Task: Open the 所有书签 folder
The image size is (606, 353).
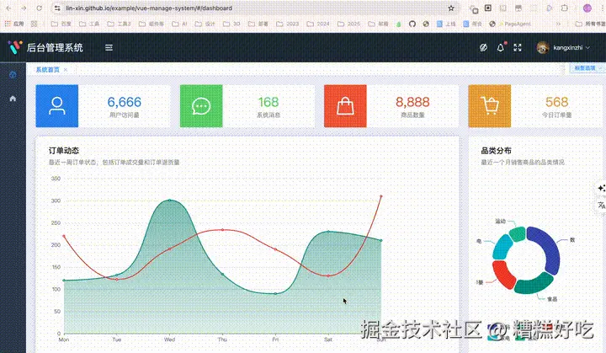Action: [x=591, y=24]
